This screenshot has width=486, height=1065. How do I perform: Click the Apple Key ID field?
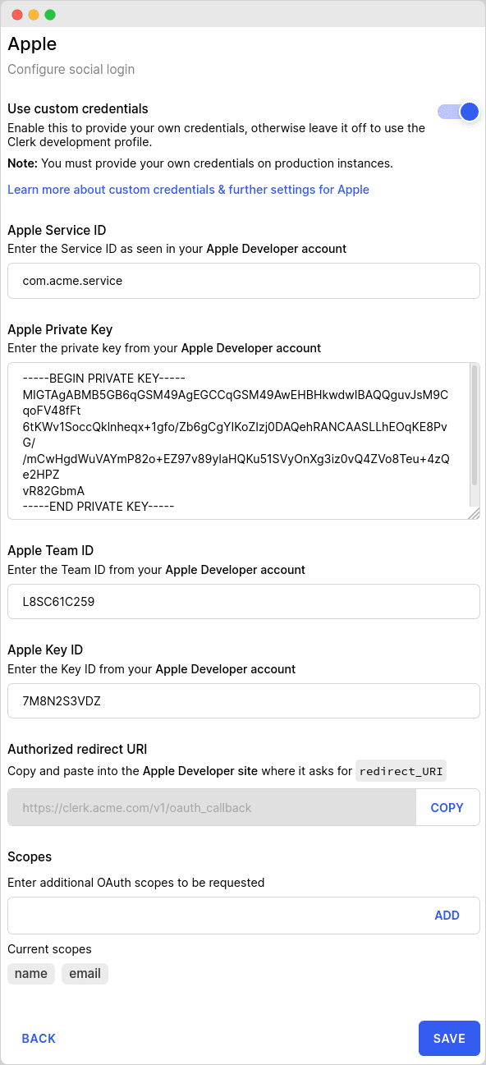pos(244,701)
